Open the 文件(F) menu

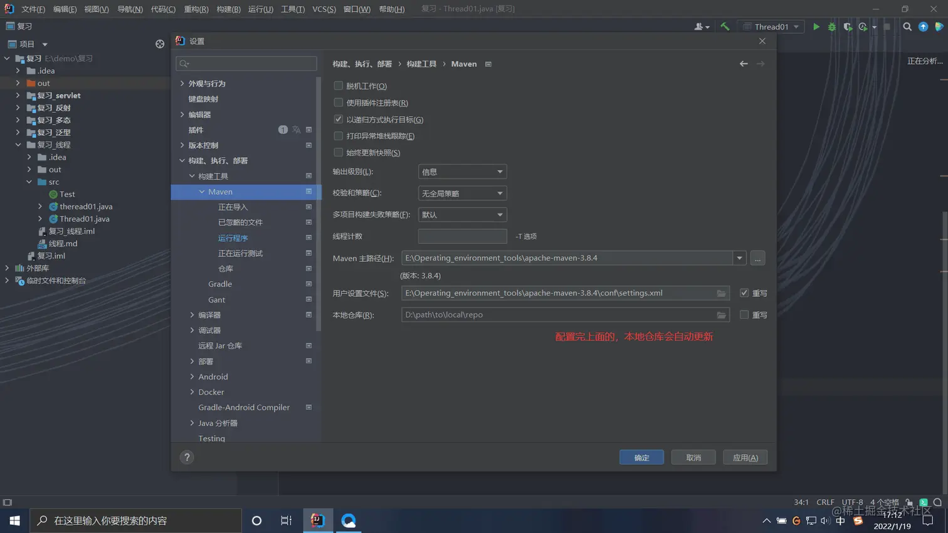pos(33,9)
